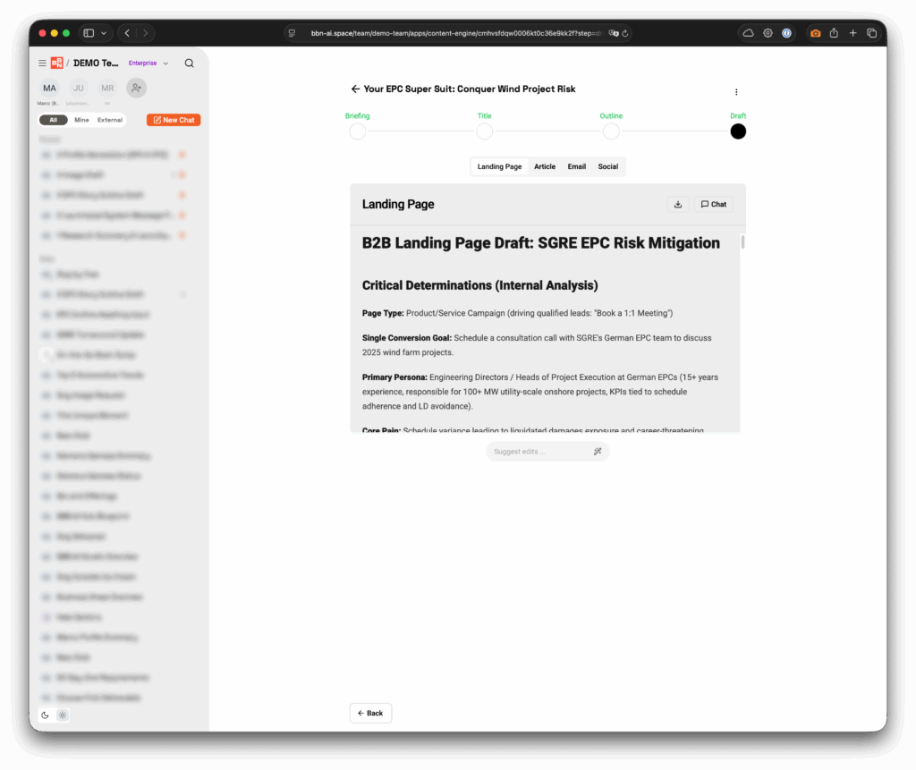Click into the Suggest edits input field

(x=537, y=452)
